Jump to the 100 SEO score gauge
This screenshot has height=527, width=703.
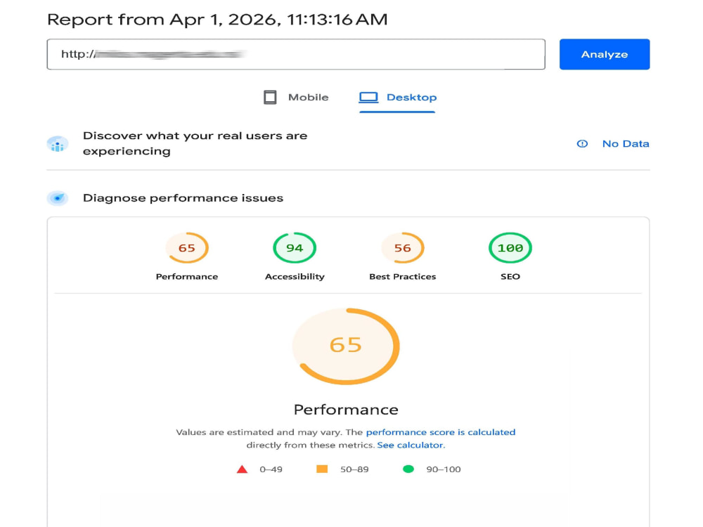pyautogui.click(x=510, y=248)
